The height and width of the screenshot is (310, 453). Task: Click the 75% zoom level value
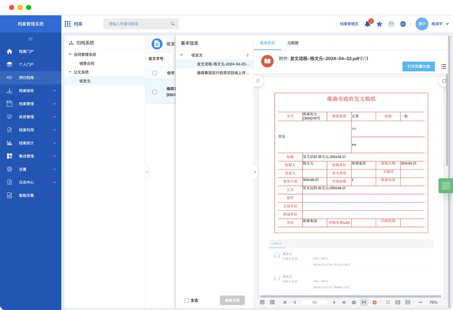tap(433, 302)
